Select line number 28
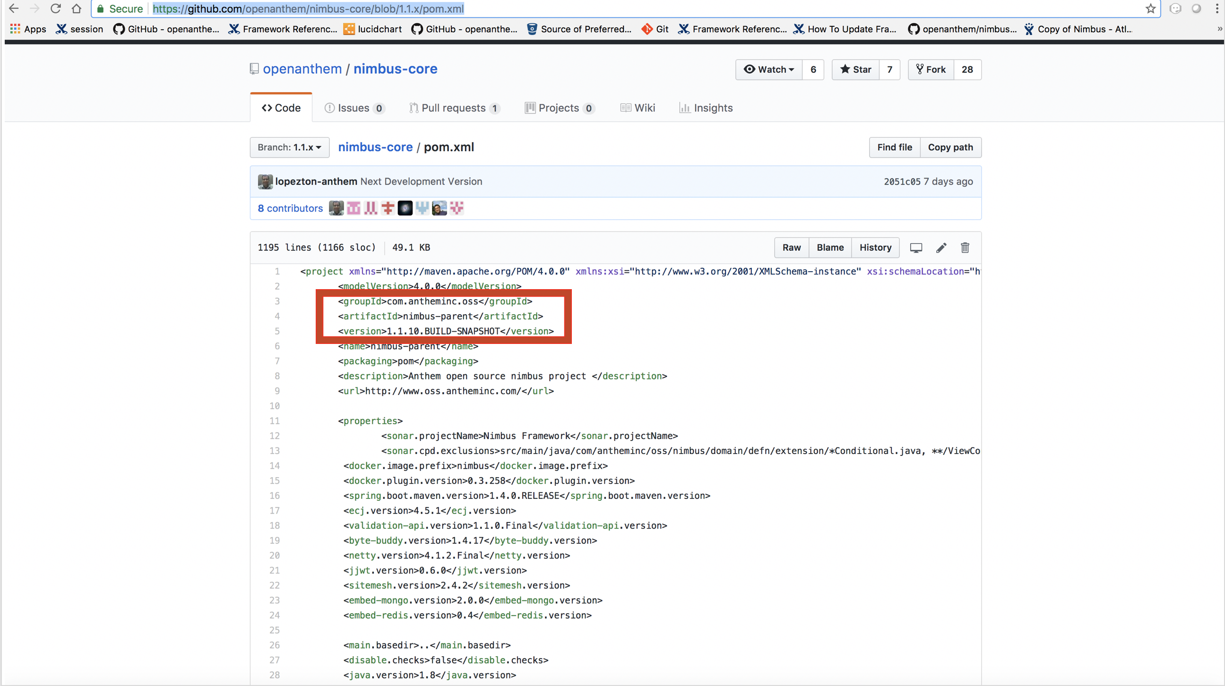This screenshot has width=1225, height=686. click(275, 675)
